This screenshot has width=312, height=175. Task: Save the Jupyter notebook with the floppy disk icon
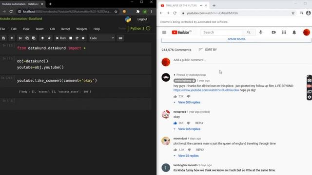coord(3,38)
